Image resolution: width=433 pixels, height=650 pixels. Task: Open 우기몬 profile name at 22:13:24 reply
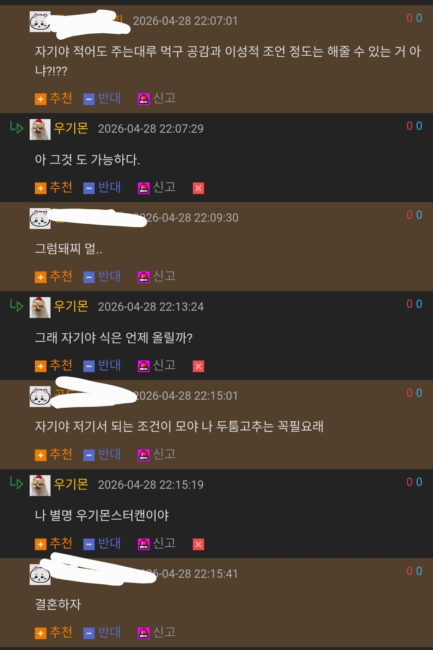pyautogui.click(x=71, y=306)
